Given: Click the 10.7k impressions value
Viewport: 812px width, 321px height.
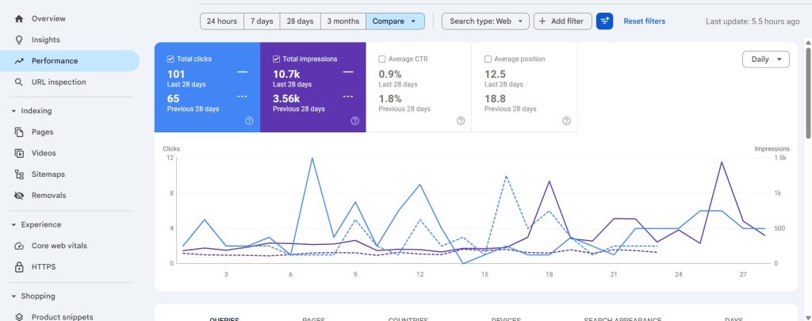Looking at the screenshot, I should pyautogui.click(x=286, y=74).
